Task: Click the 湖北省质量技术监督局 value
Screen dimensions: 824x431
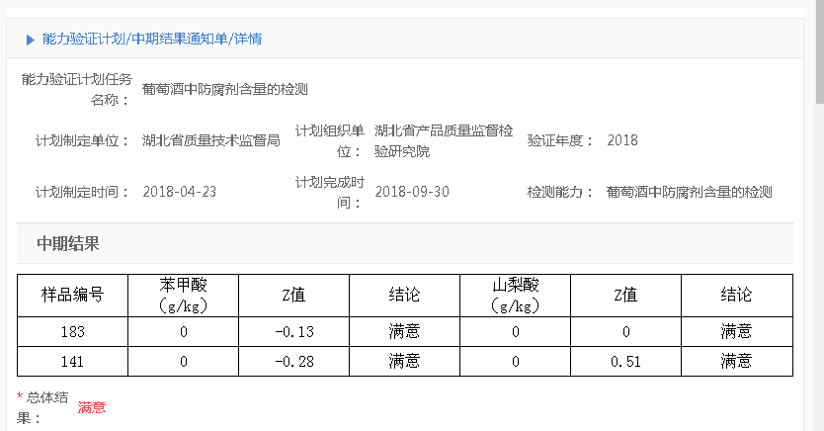Action: [211, 140]
